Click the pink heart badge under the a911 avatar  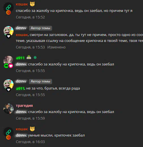[11, 66]
